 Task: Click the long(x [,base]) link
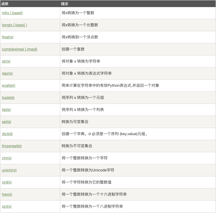14,25
